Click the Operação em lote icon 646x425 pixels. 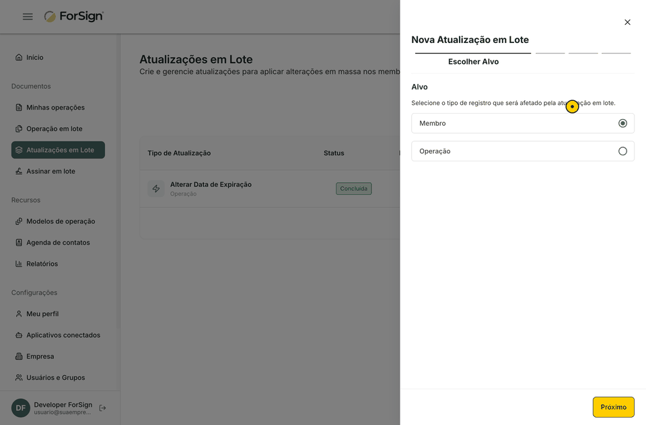19,128
